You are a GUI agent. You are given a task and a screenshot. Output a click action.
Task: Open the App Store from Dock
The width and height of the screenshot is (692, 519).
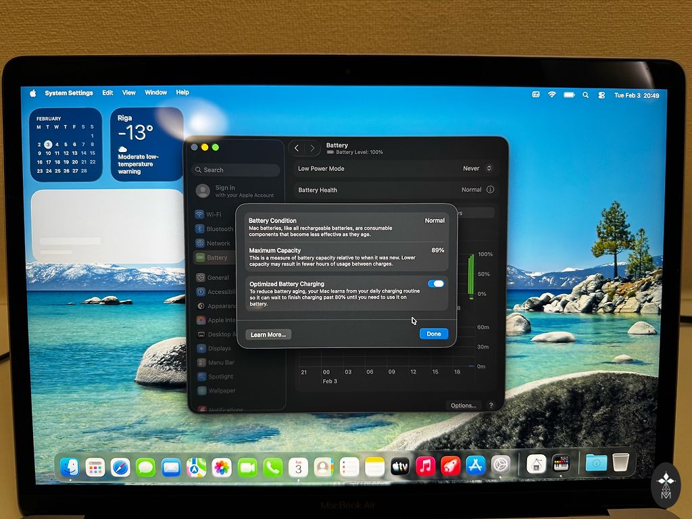476,466
